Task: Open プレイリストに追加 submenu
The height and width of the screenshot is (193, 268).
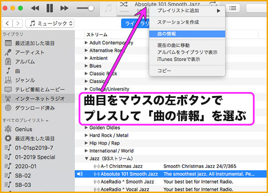Action: 187,11
